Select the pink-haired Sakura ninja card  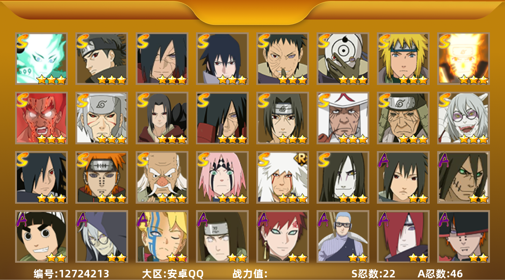[x=222, y=177]
